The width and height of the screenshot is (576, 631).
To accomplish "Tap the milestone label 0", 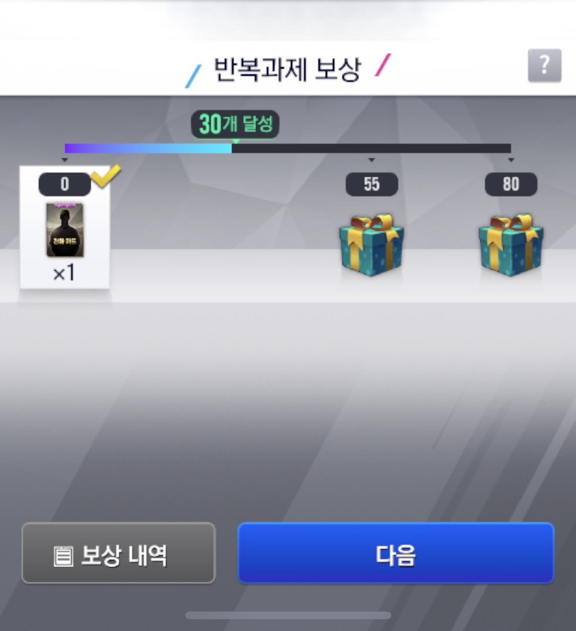I will (x=65, y=184).
